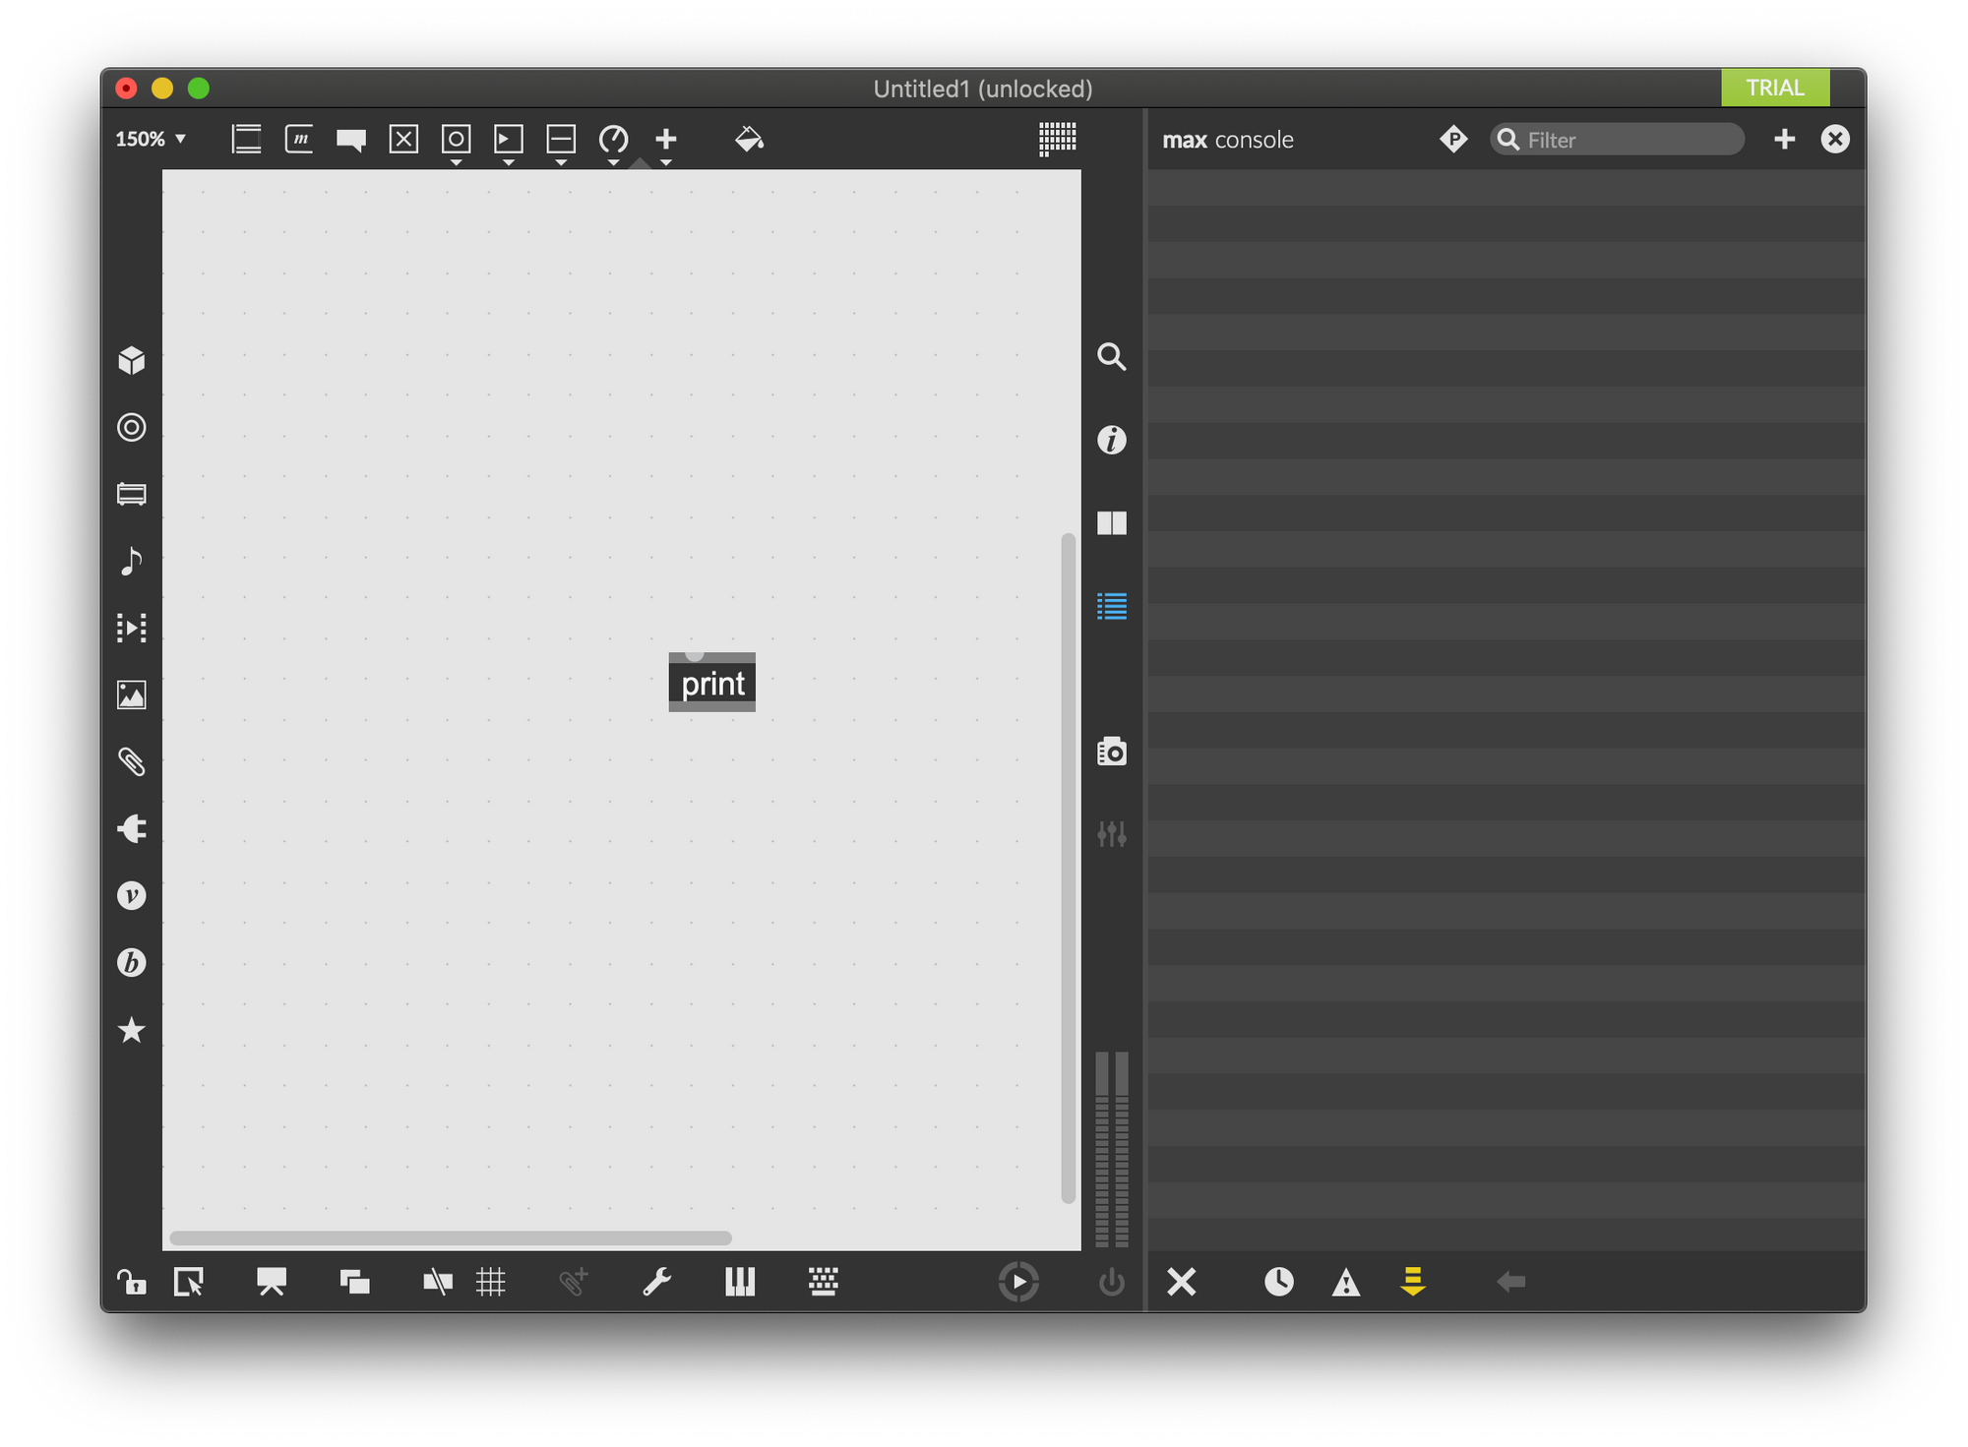Open the 150% zoom dropdown
1968x1447 pixels.
click(151, 139)
